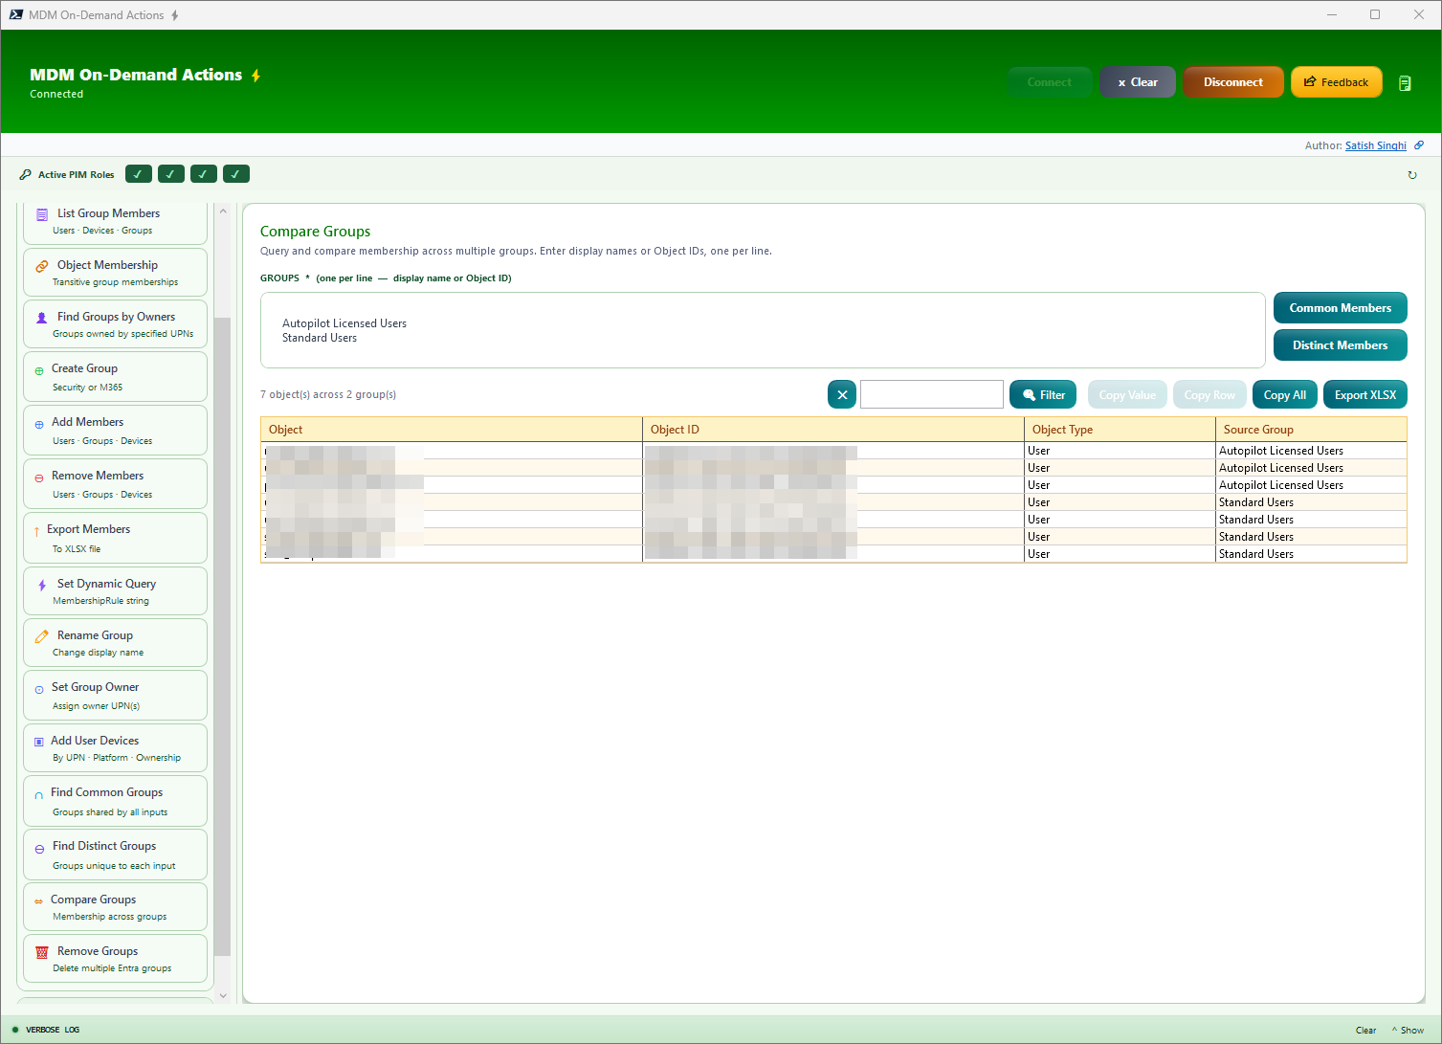1442x1044 pixels.
Task: Open the Compare Groups action in the sidebar
Action: (115, 905)
